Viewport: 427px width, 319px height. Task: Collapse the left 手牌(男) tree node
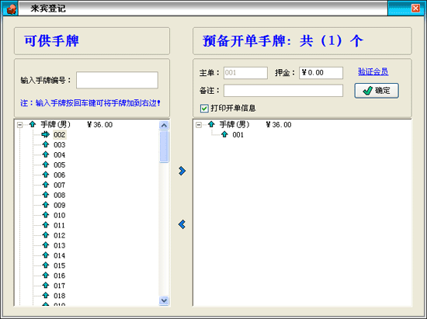(19, 125)
